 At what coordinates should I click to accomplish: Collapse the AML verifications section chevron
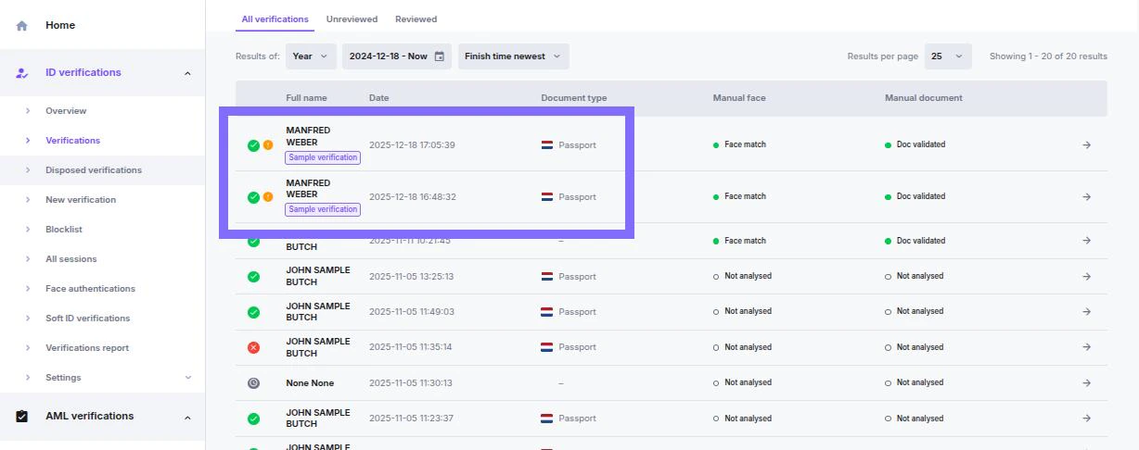(x=187, y=417)
